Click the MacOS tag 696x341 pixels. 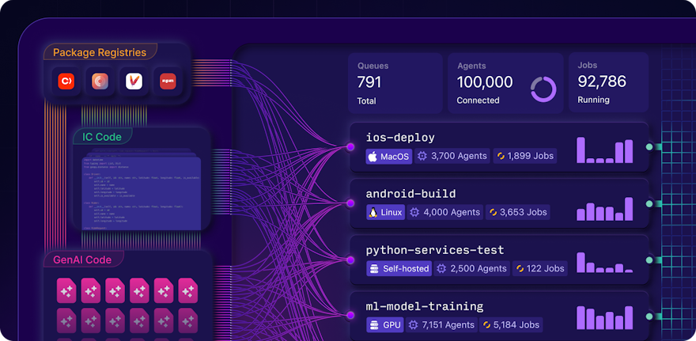pos(389,156)
